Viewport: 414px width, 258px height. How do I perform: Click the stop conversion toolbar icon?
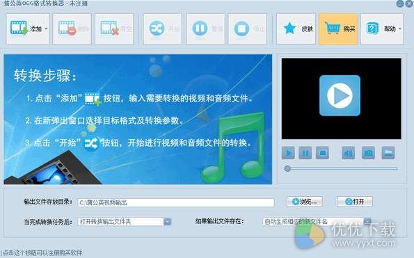[x=241, y=29]
